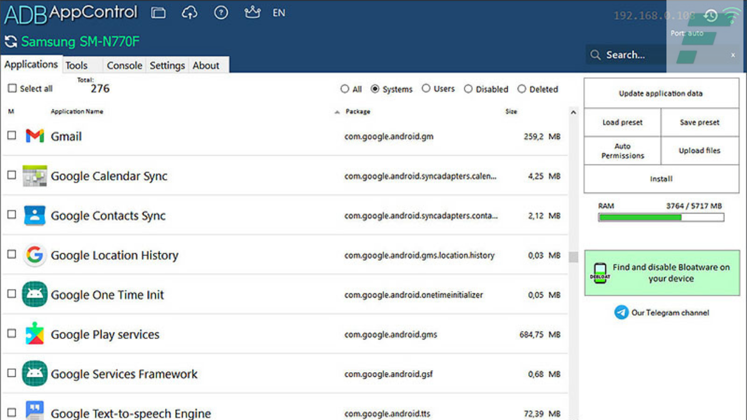
Task: Click the Google Text-to-speech Engine icon
Action: (35, 411)
